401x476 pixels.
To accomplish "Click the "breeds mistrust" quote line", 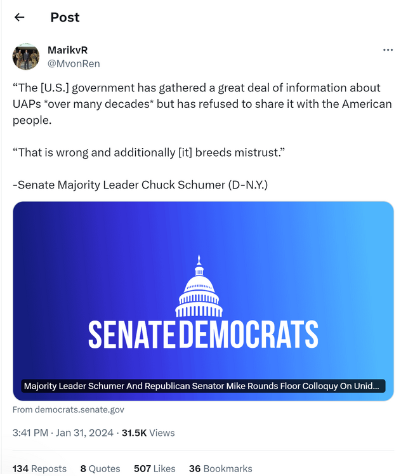I will pyautogui.click(x=149, y=153).
